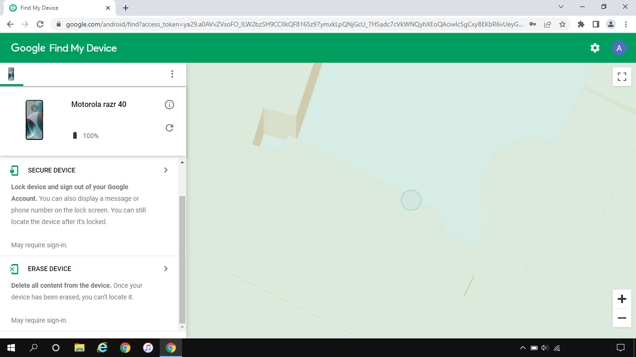Click the battery level indicator icon

(75, 135)
